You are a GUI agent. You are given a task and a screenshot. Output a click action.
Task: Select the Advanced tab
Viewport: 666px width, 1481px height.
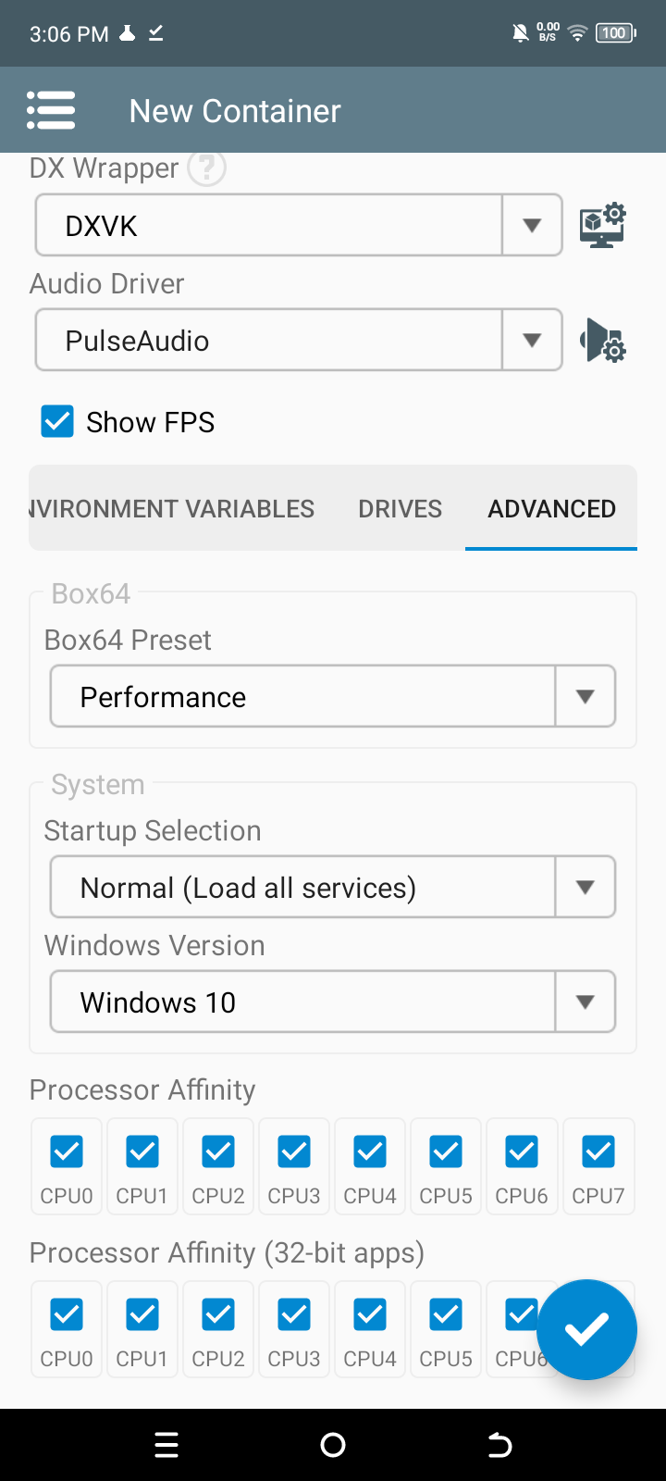point(551,508)
